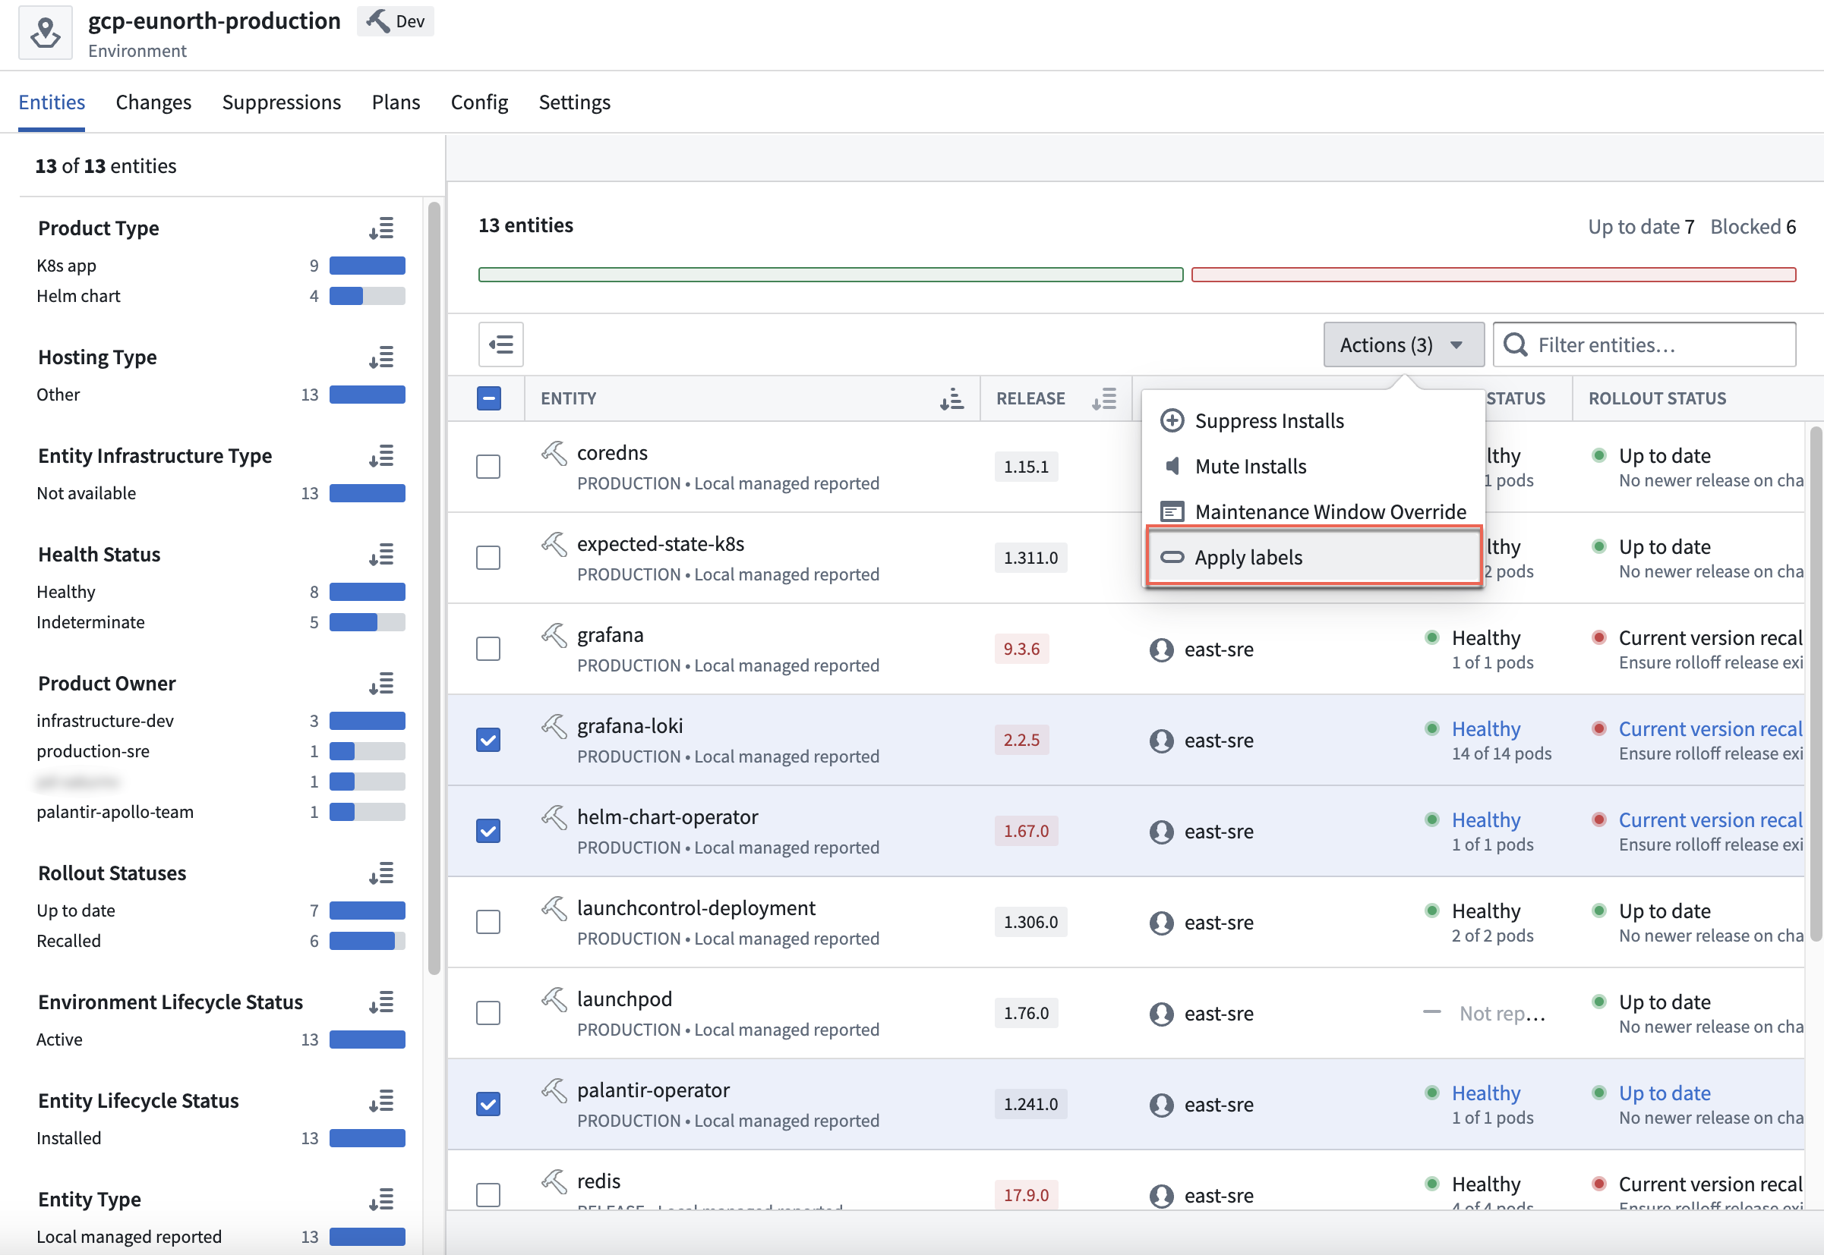Screen dimensions: 1824x1255
Task: Choose Apply labels from the Actions menu
Action: pyautogui.click(x=1313, y=557)
